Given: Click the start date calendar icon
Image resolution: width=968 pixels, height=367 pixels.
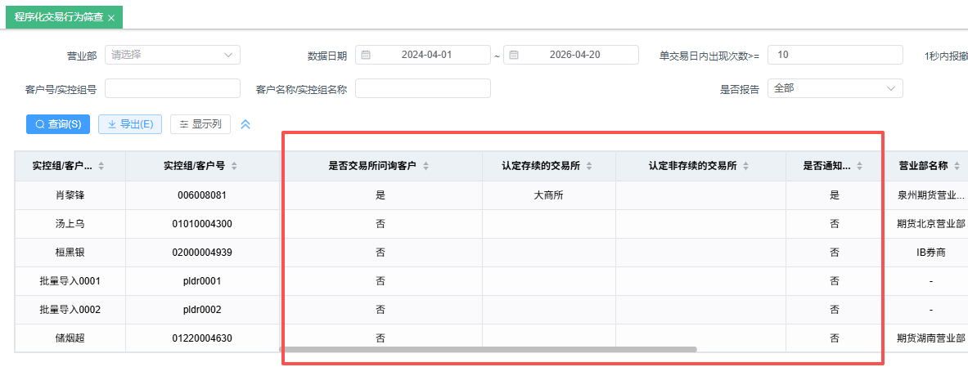Looking at the screenshot, I should pyautogui.click(x=366, y=55).
